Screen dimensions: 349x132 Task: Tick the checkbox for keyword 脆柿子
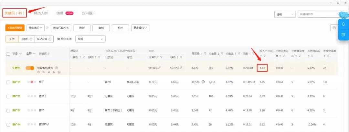[8, 96]
